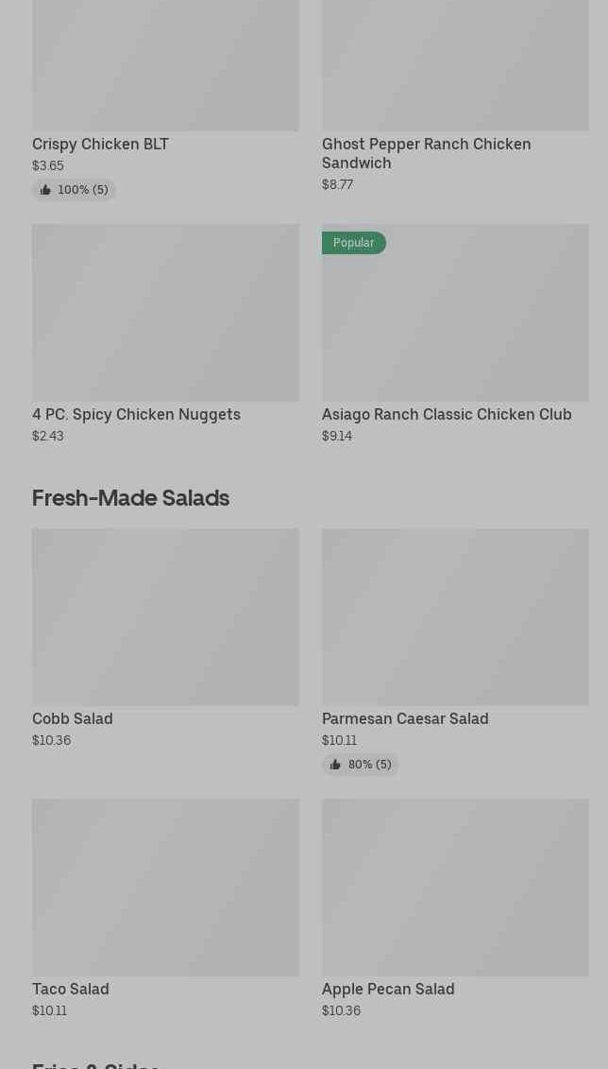
Task: Open Asiago Ranch Classic Chicken Club
Action: 446,415
